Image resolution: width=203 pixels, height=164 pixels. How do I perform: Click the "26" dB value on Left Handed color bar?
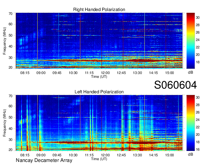[x=198, y=112]
